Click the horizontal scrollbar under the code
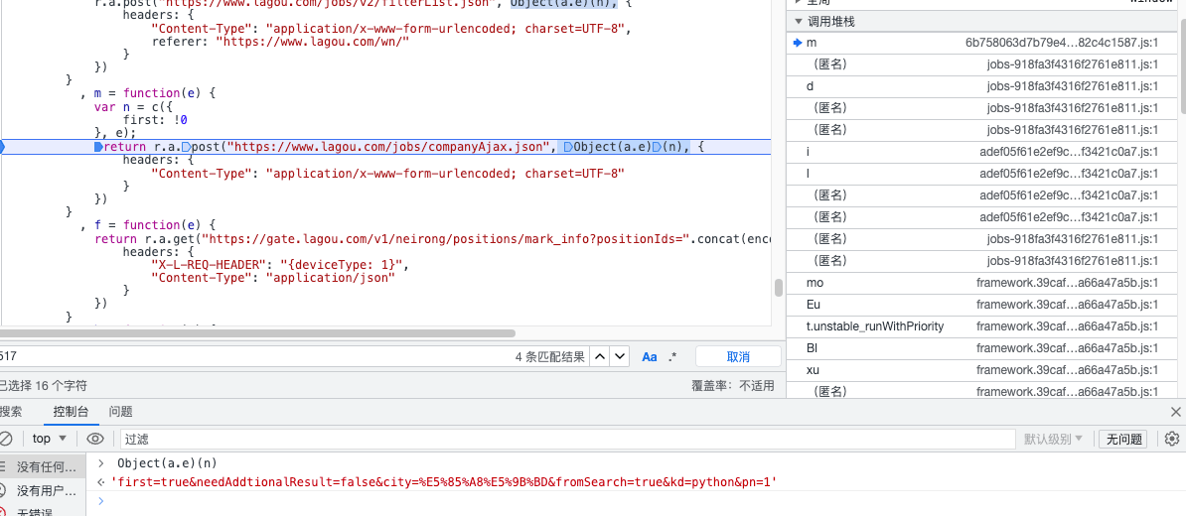 pyautogui.click(x=258, y=333)
